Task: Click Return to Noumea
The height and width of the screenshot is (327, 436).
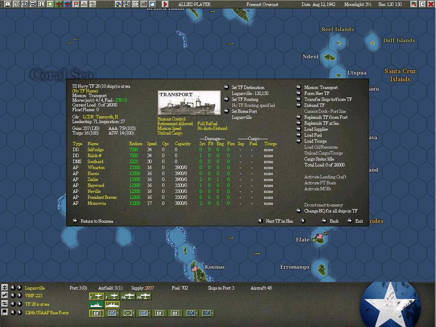Action: tap(97, 221)
